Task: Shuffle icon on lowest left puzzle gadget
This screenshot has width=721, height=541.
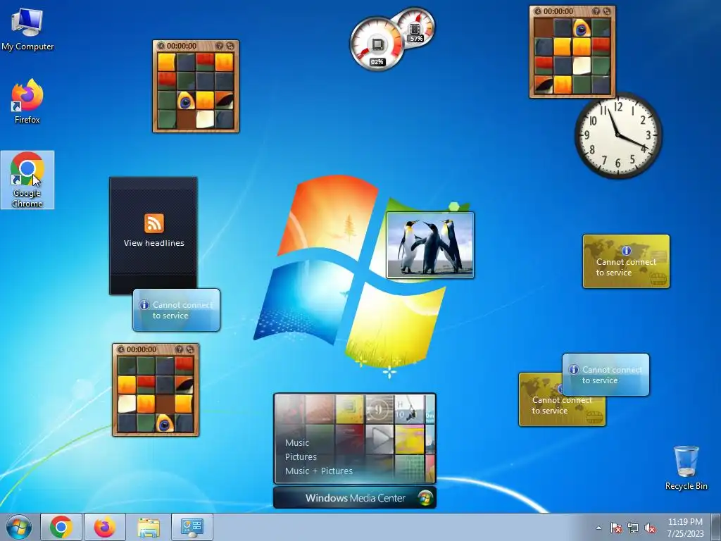Action: pos(190,349)
